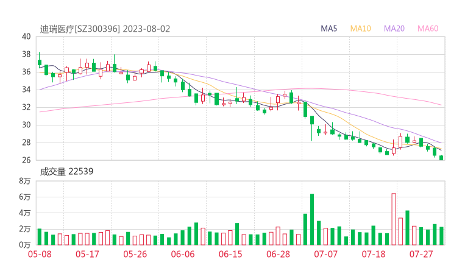
Task: Click the 28 price axis label
Action: tap(26, 143)
